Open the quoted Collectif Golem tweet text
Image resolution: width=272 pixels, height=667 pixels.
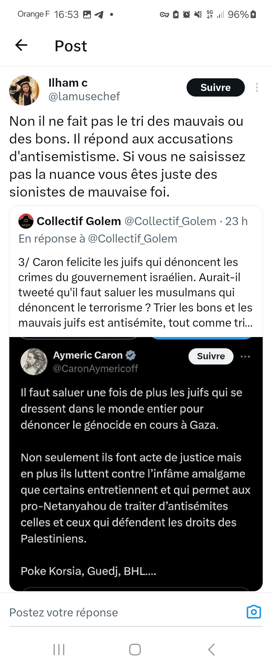135,292
